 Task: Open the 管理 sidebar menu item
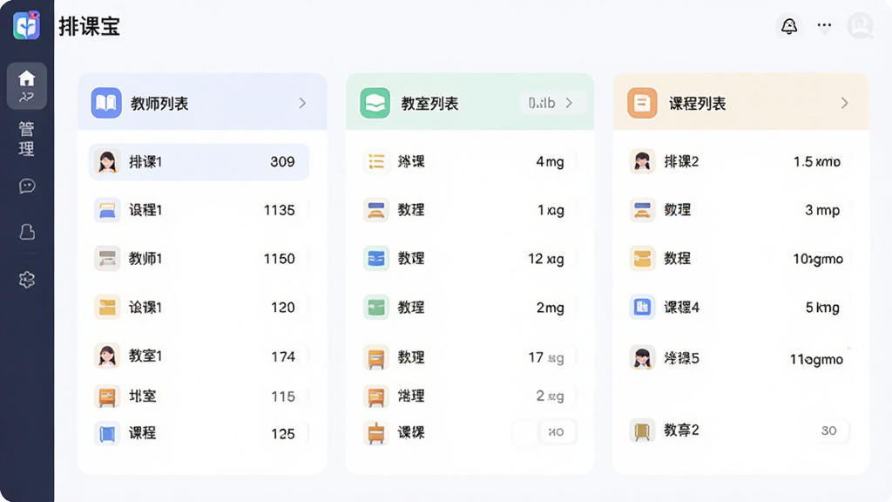click(27, 139)
